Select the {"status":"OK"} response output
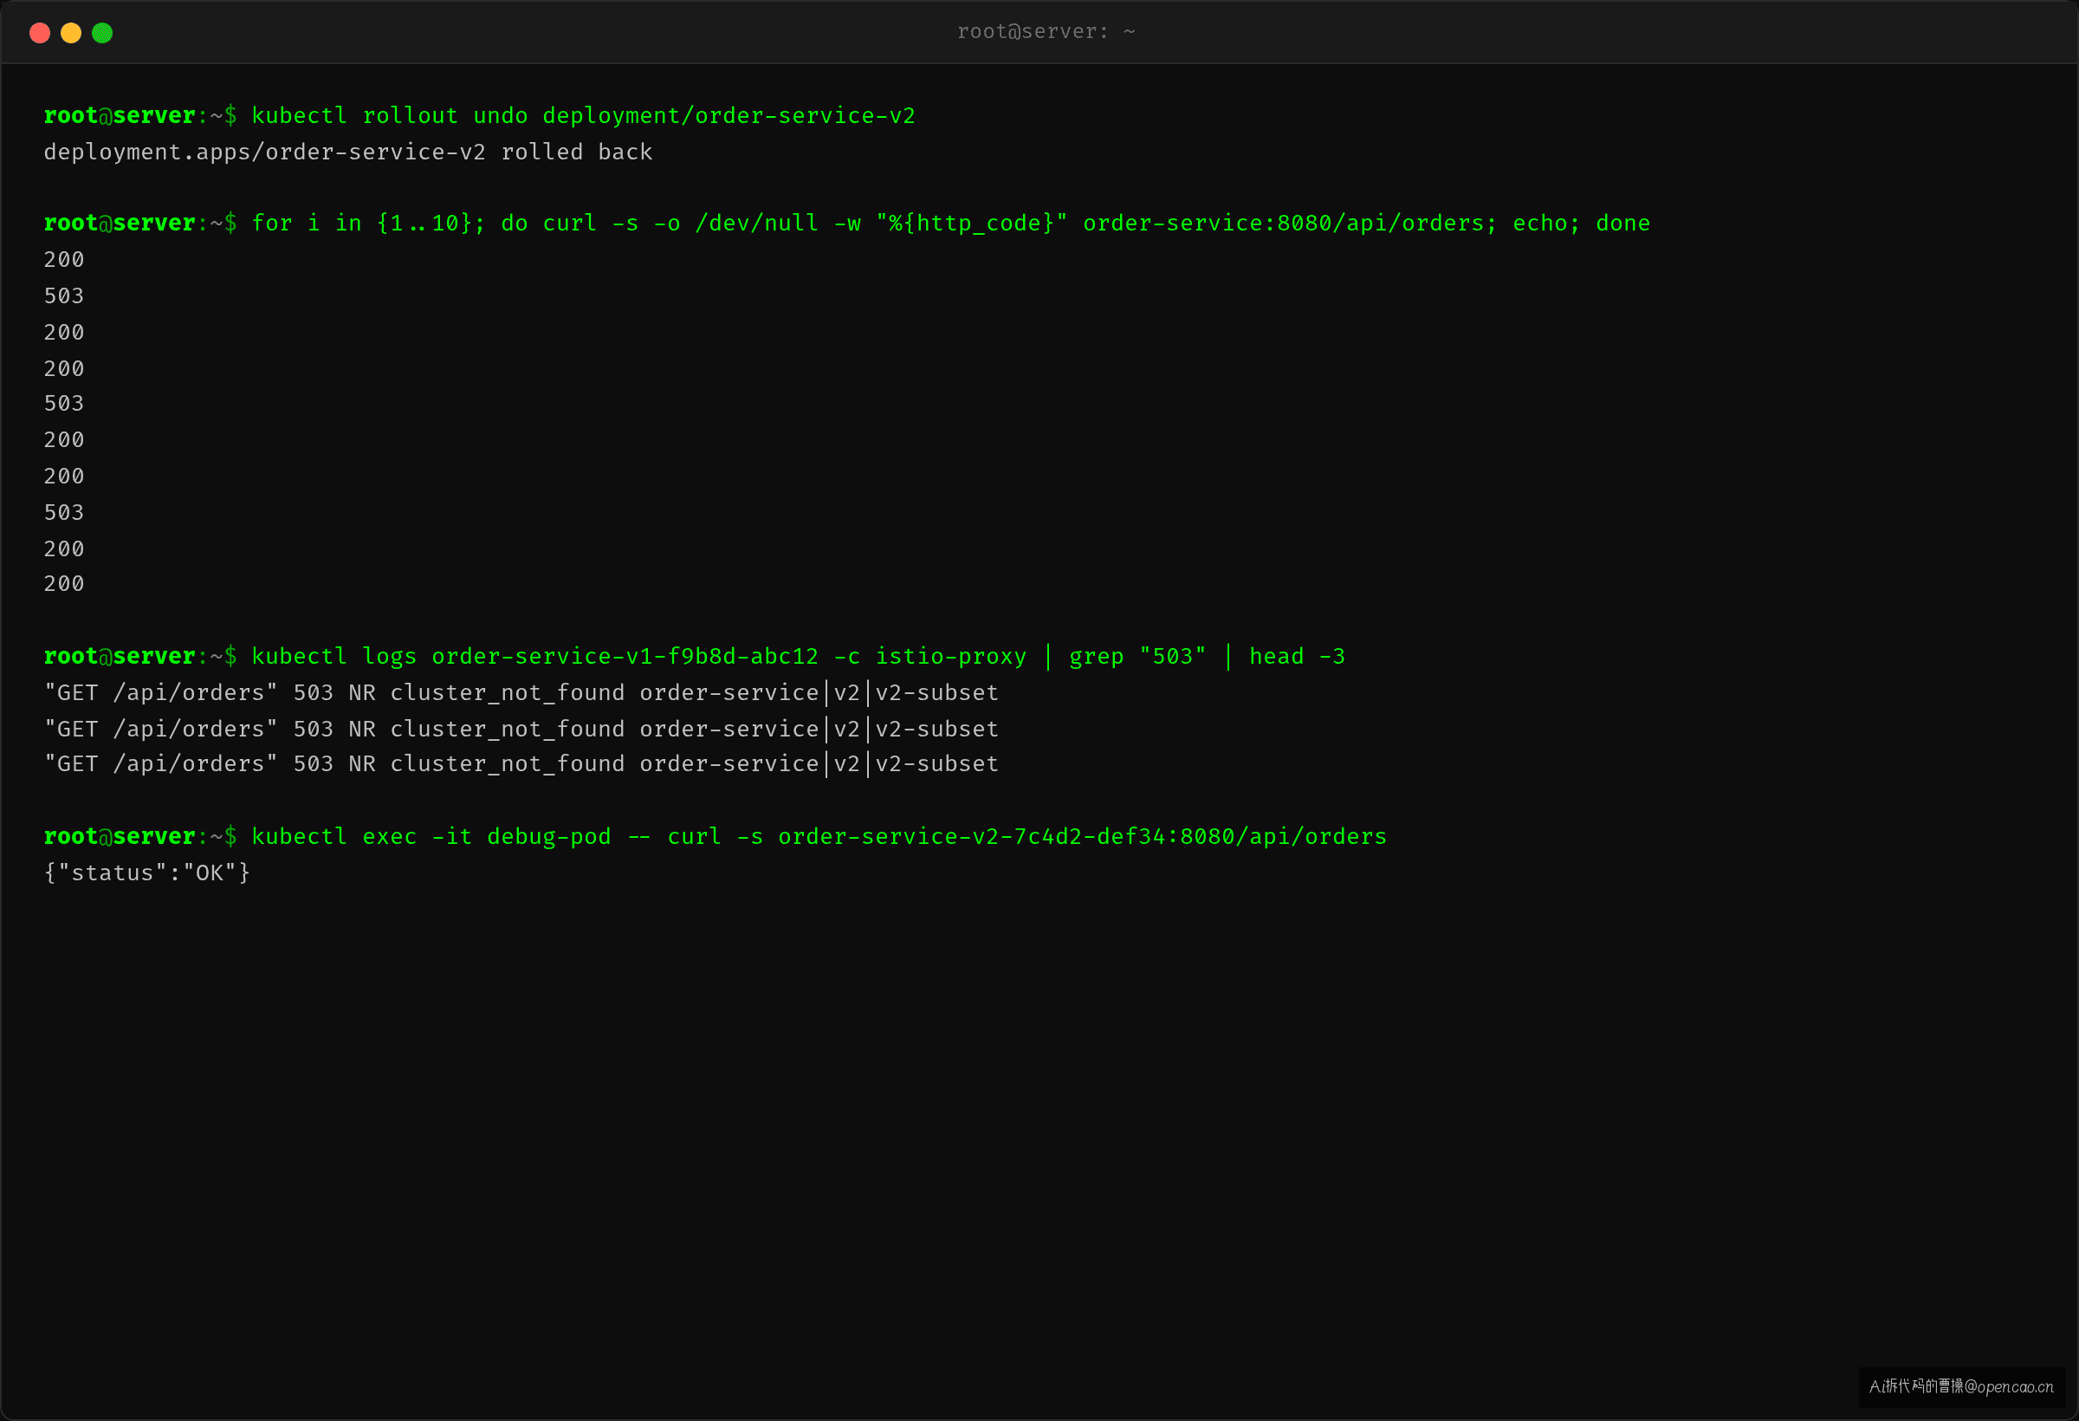Screen dimensions: 2079x1421 coord(147,873)
